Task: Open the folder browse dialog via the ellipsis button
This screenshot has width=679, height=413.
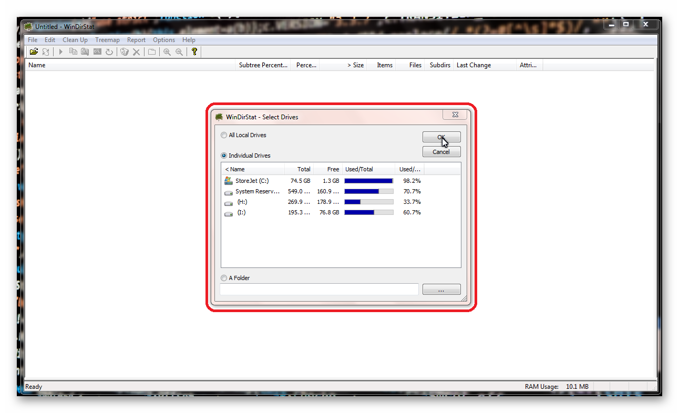Action: (x=441, y=289)
